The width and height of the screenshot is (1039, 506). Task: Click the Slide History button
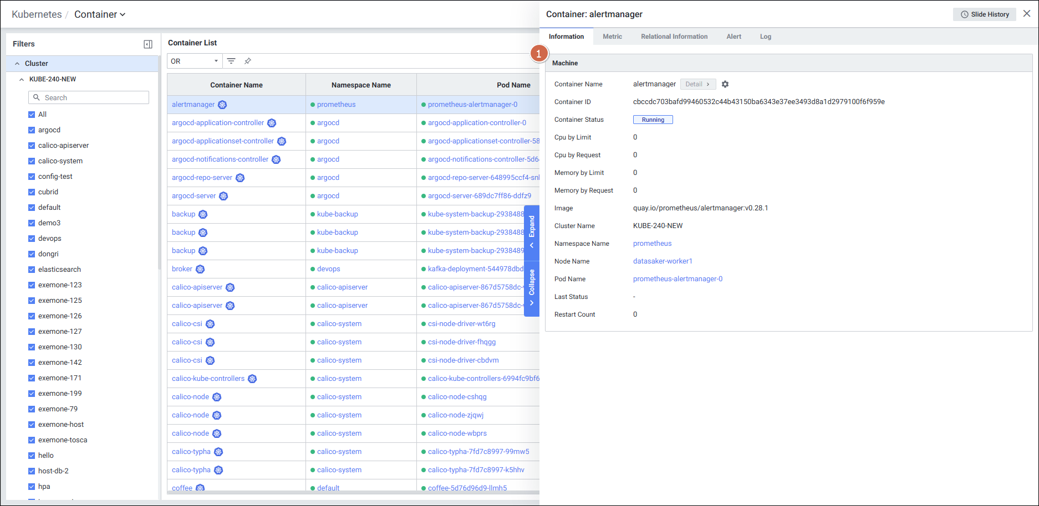click(x=984, y=14)
